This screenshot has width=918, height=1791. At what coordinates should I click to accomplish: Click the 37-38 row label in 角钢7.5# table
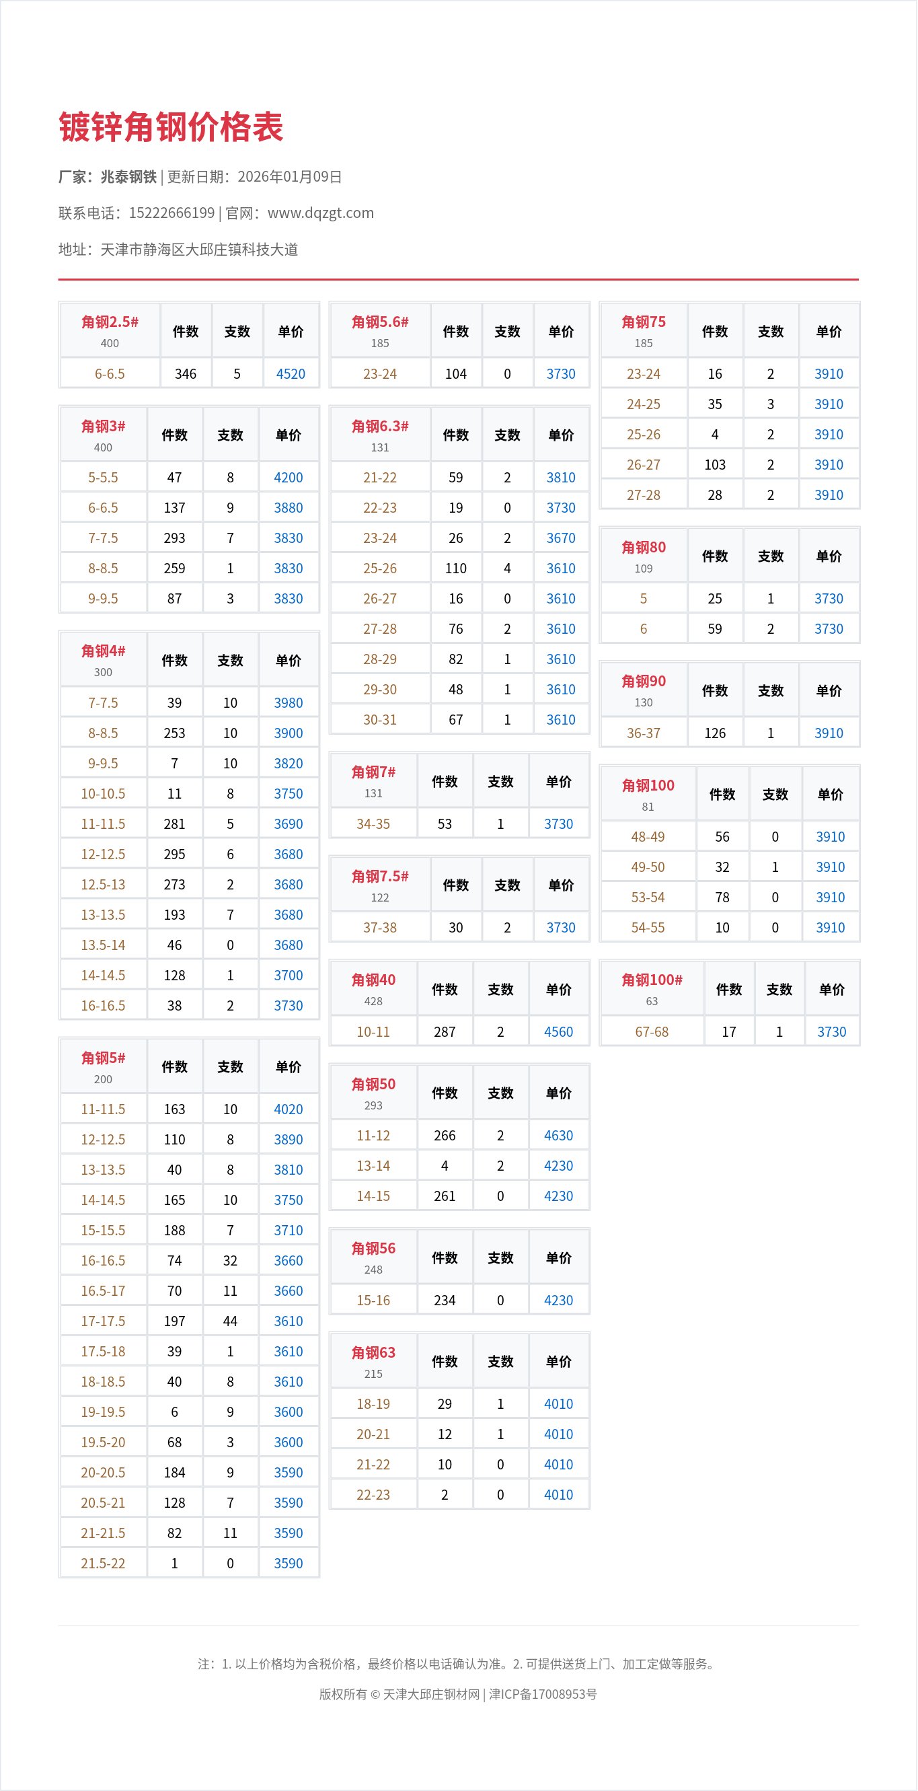pos(380,928)
